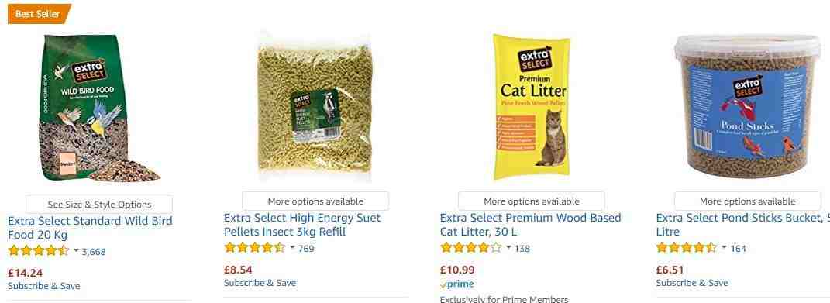Click Wild Bird Food star rating
The image size is (830, 303).
coord(39,251)
